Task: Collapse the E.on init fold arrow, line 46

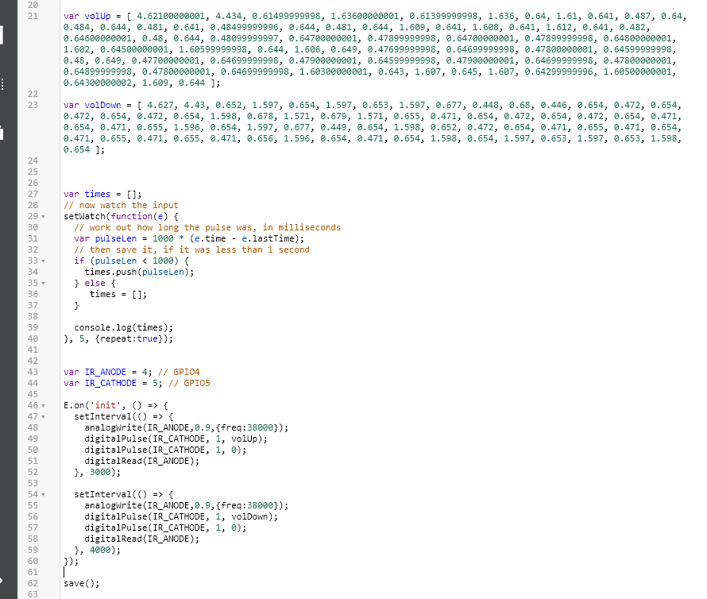Action: pyautogui.click(x=43, y=405)
